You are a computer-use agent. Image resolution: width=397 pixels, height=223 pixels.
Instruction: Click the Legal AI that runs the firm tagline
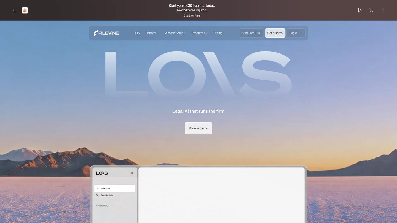click(198, 111)
